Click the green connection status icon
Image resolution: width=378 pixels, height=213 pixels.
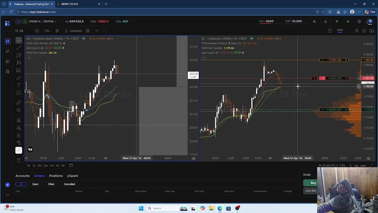tap(337, 21)
